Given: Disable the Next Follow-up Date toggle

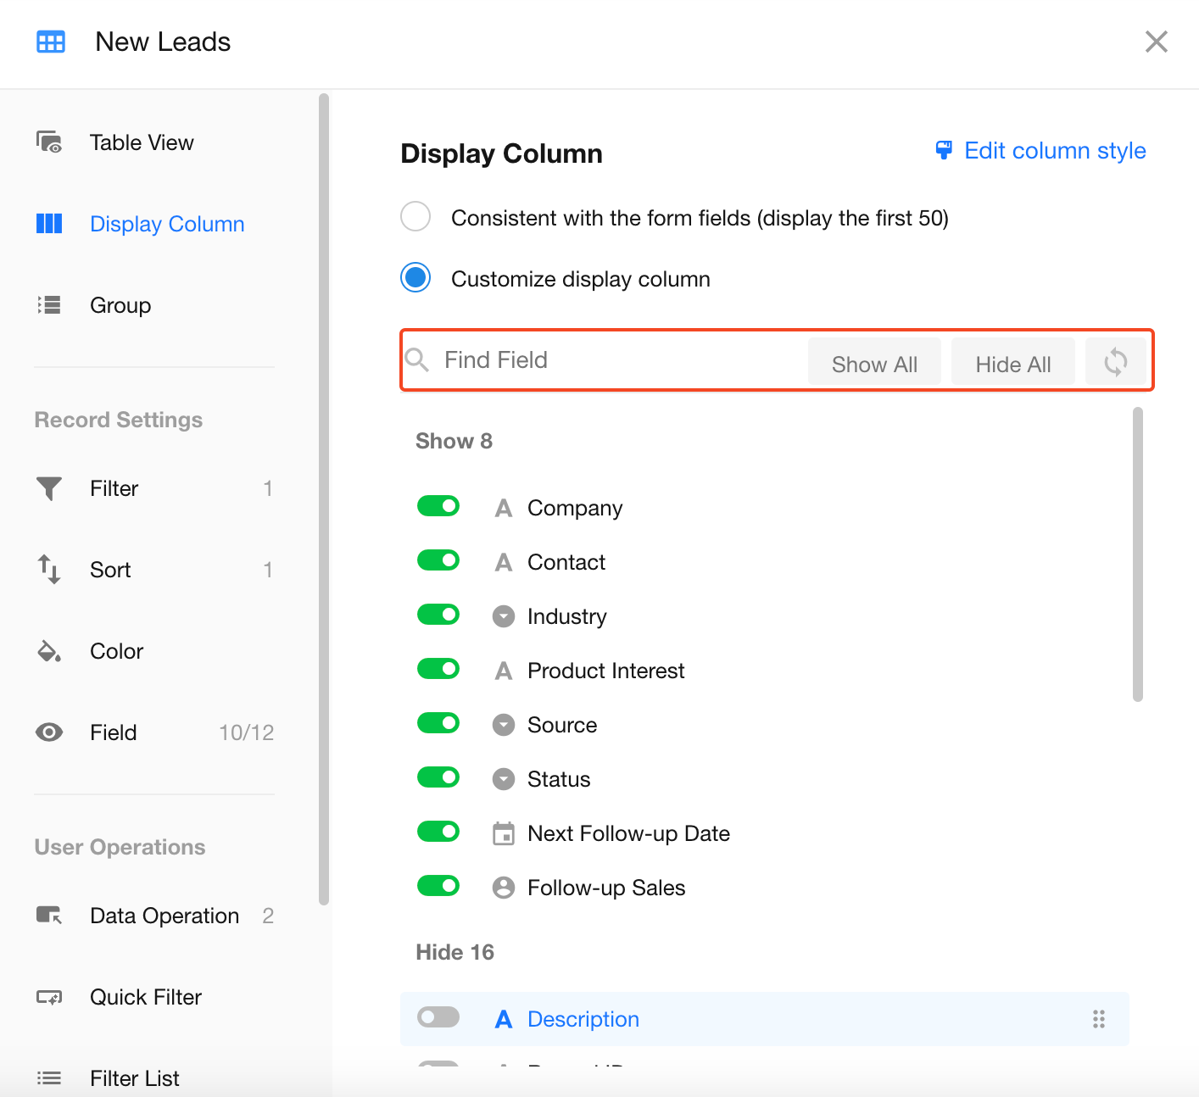Looking at the screenshot, I should [x=438, y=832].
